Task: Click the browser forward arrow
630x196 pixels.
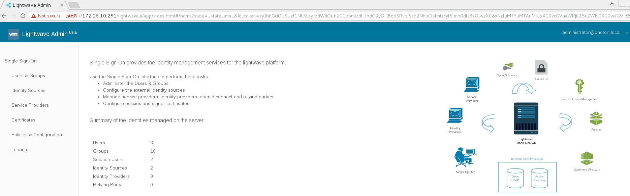Action: [13, 16]
